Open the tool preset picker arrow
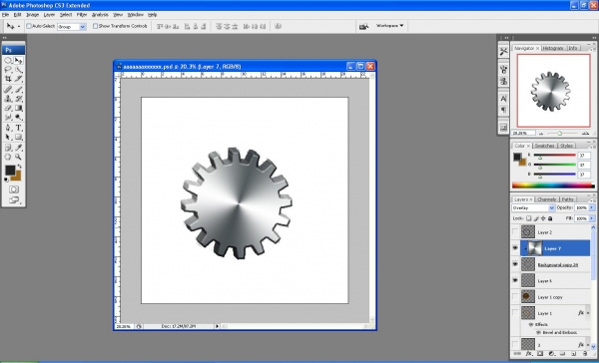 [x=19, y=26]
